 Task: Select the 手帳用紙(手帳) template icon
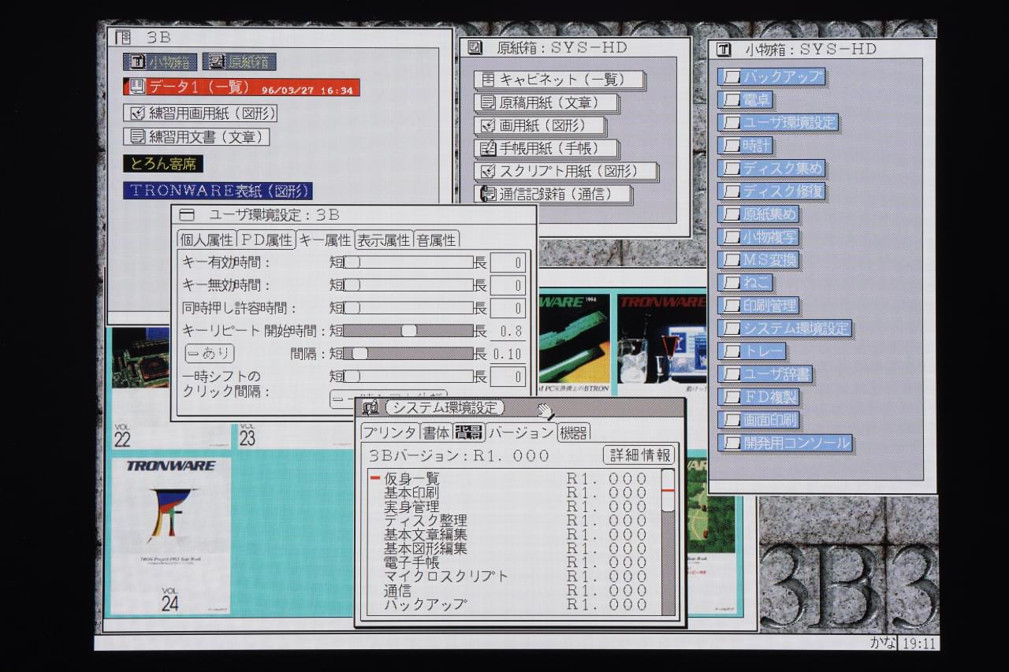click(x=548, y=148)
